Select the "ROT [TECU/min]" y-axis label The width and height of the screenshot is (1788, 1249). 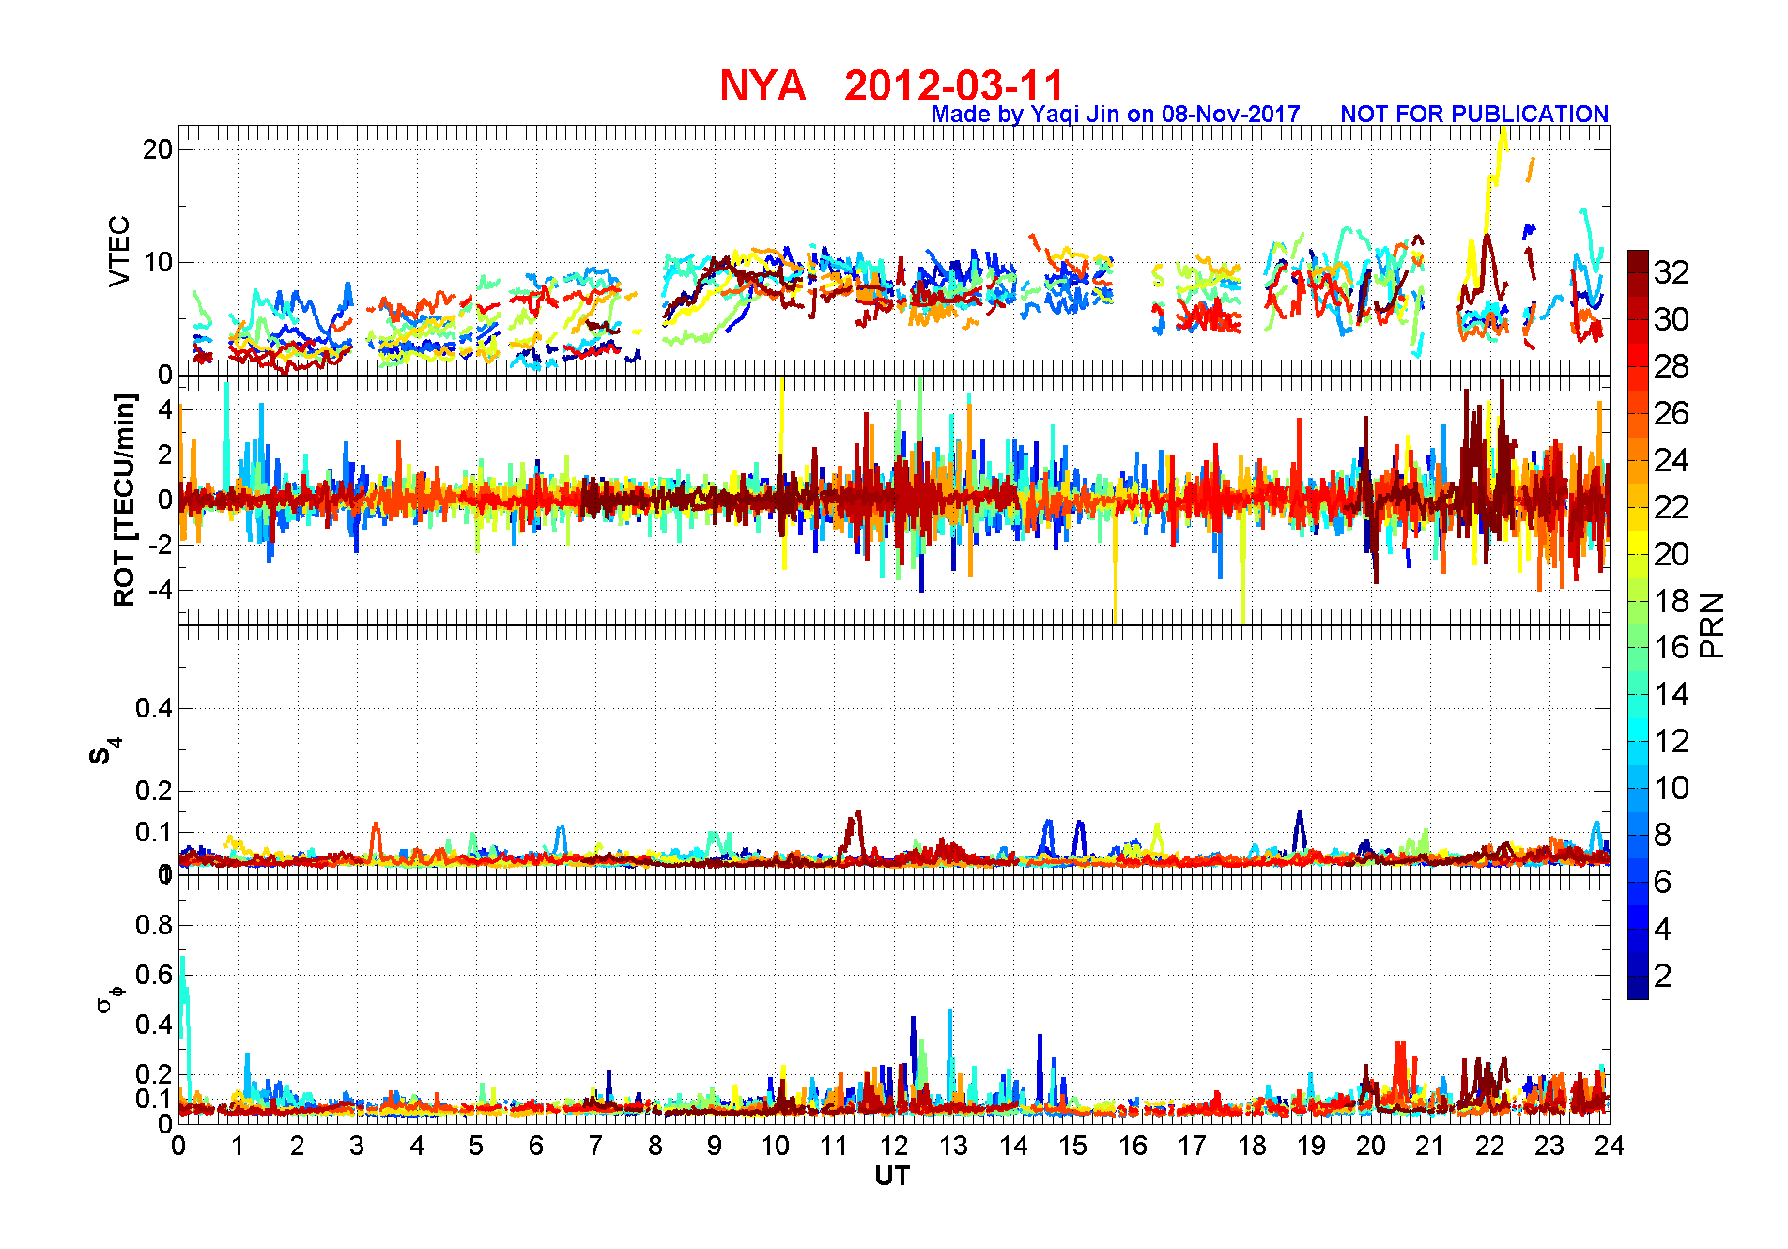tap(124, 500)
